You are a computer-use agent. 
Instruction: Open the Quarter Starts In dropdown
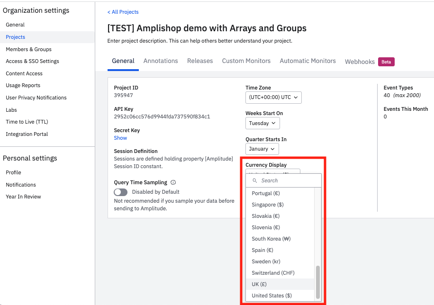pos(262,149)
